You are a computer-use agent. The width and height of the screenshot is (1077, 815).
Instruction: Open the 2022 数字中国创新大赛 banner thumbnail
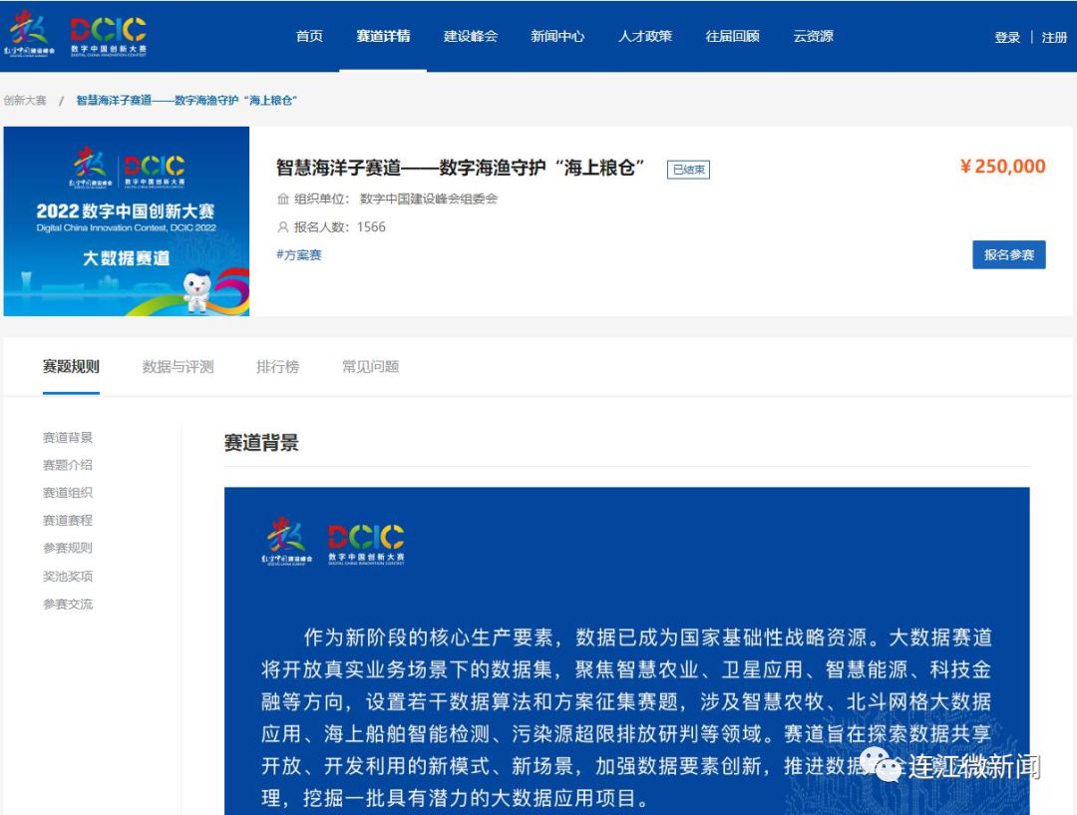click(x=127, y=221)
